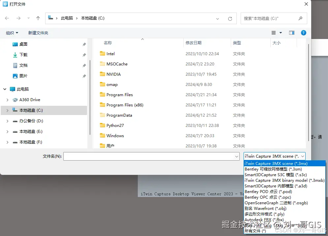Click pin icon beside 下载
Screen dimensions: 328x236
point(84,55)
